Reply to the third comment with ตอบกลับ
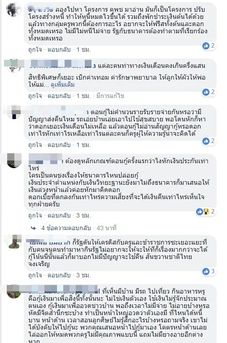 click(x=59, y=145)
